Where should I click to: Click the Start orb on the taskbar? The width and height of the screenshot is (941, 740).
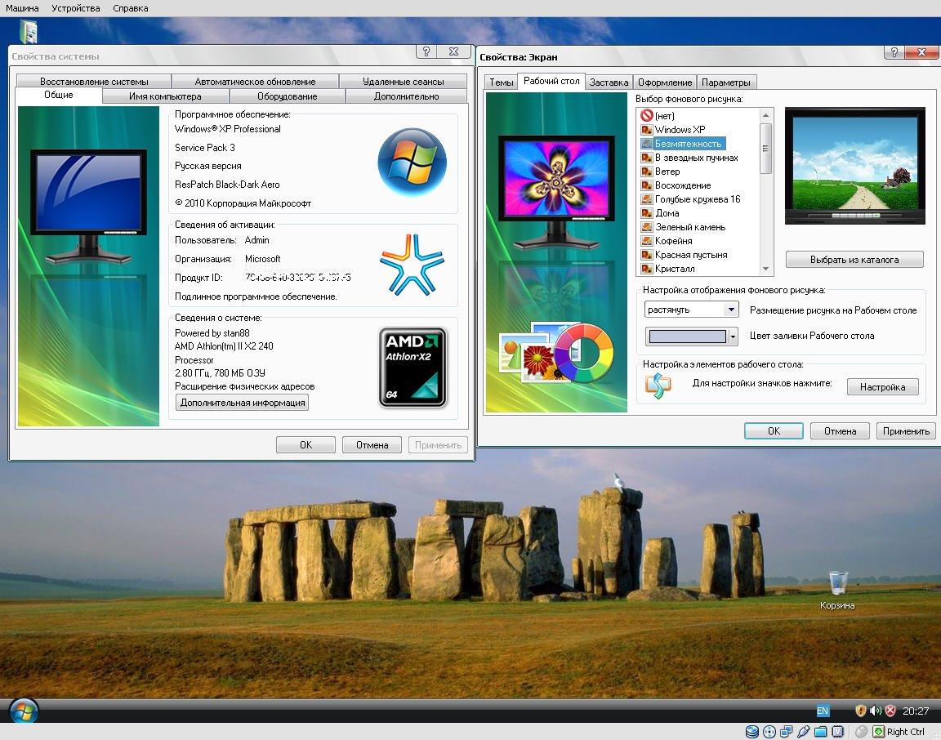pyautogui.click(x=22, y=711)
